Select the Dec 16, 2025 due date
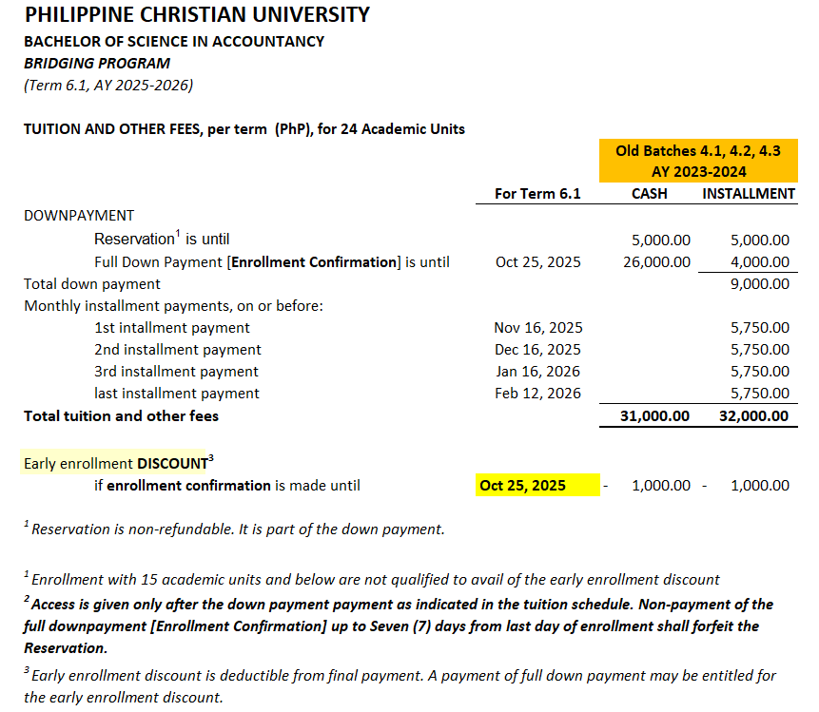The height and width of the screenshot is (712, 819). 537,350
